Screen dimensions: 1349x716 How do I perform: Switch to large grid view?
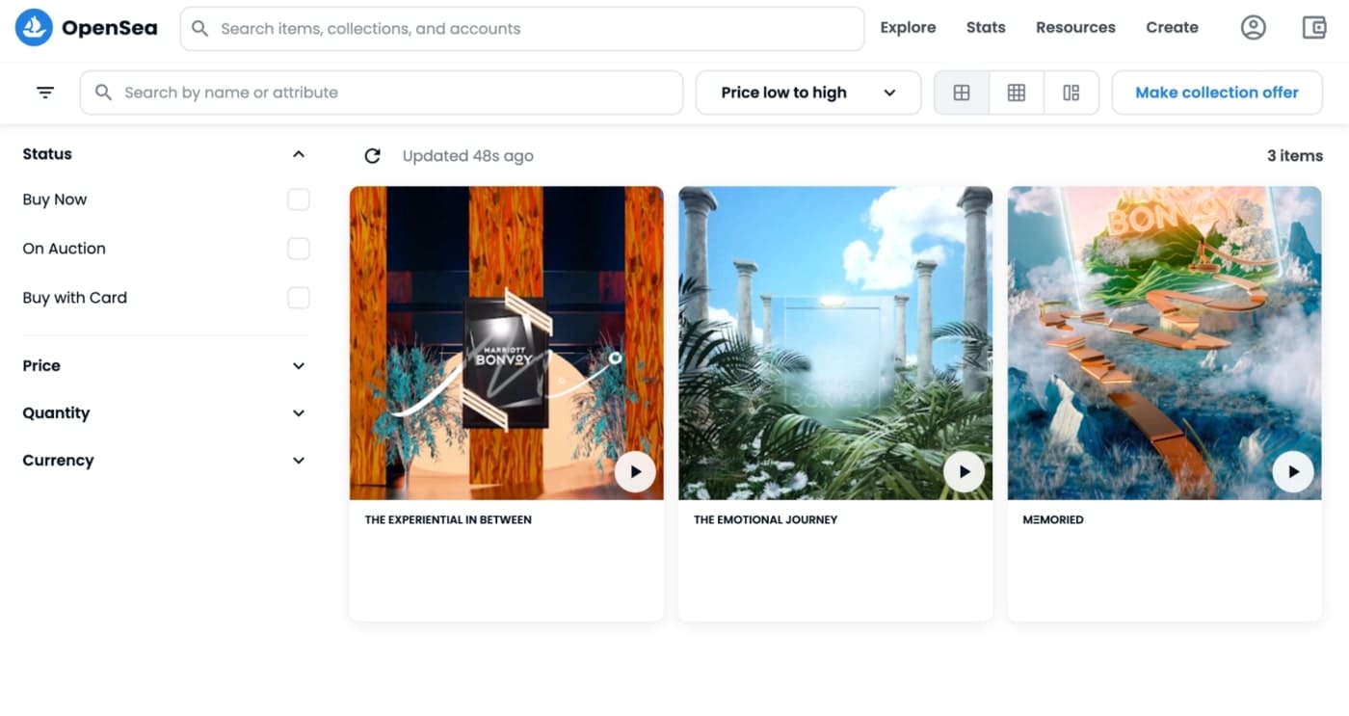tap(962, 93)
